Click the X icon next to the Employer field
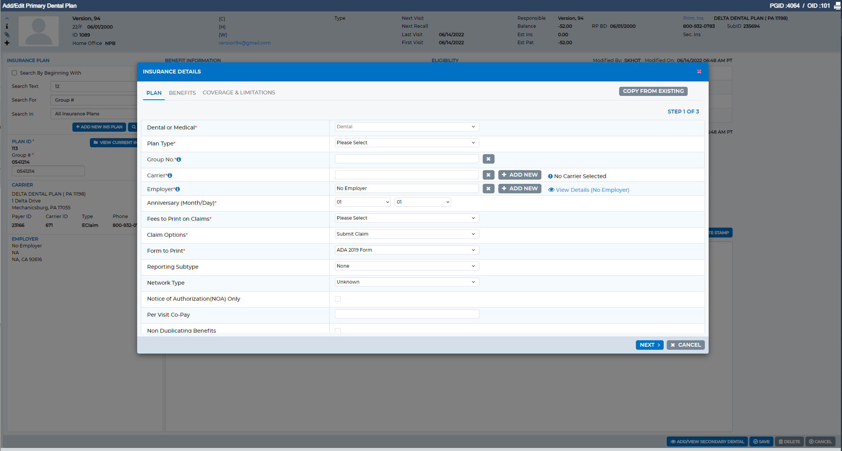Viewport: 842px width, 451px height. tap(488, 188)
